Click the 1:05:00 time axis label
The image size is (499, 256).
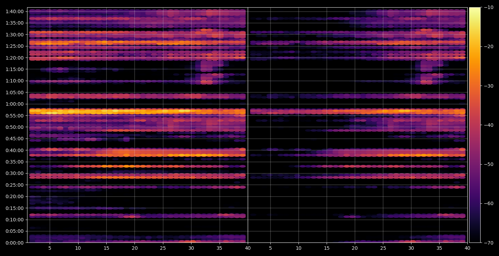tap(15, 92)
